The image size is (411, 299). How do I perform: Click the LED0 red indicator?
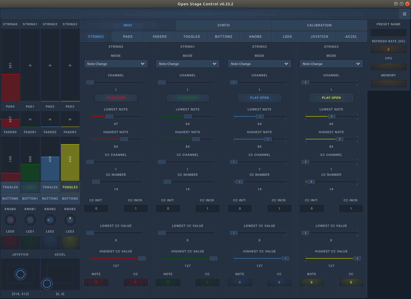(10, 242)
